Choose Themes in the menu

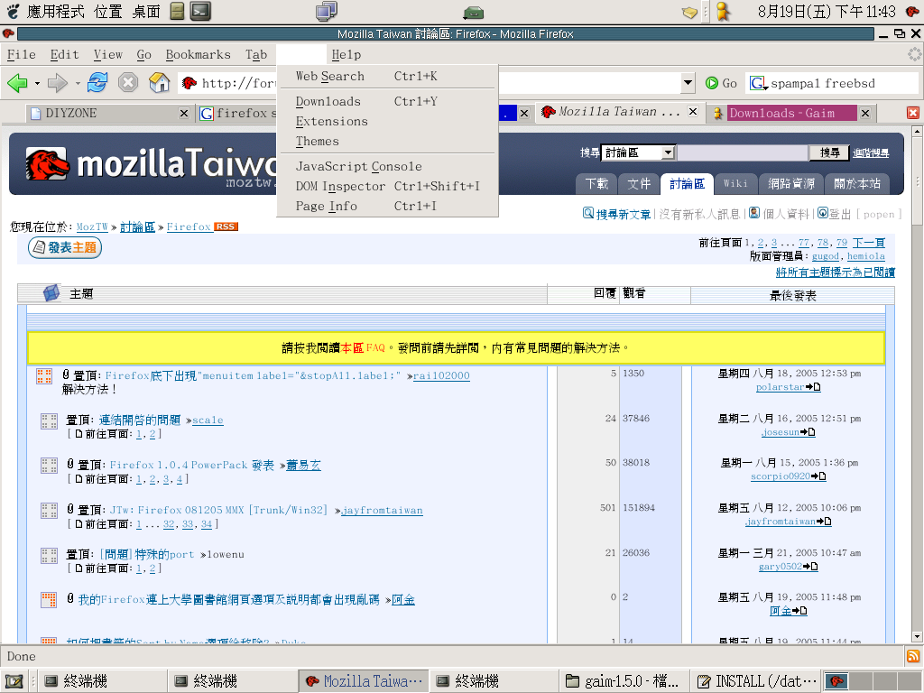coord(387,142)
